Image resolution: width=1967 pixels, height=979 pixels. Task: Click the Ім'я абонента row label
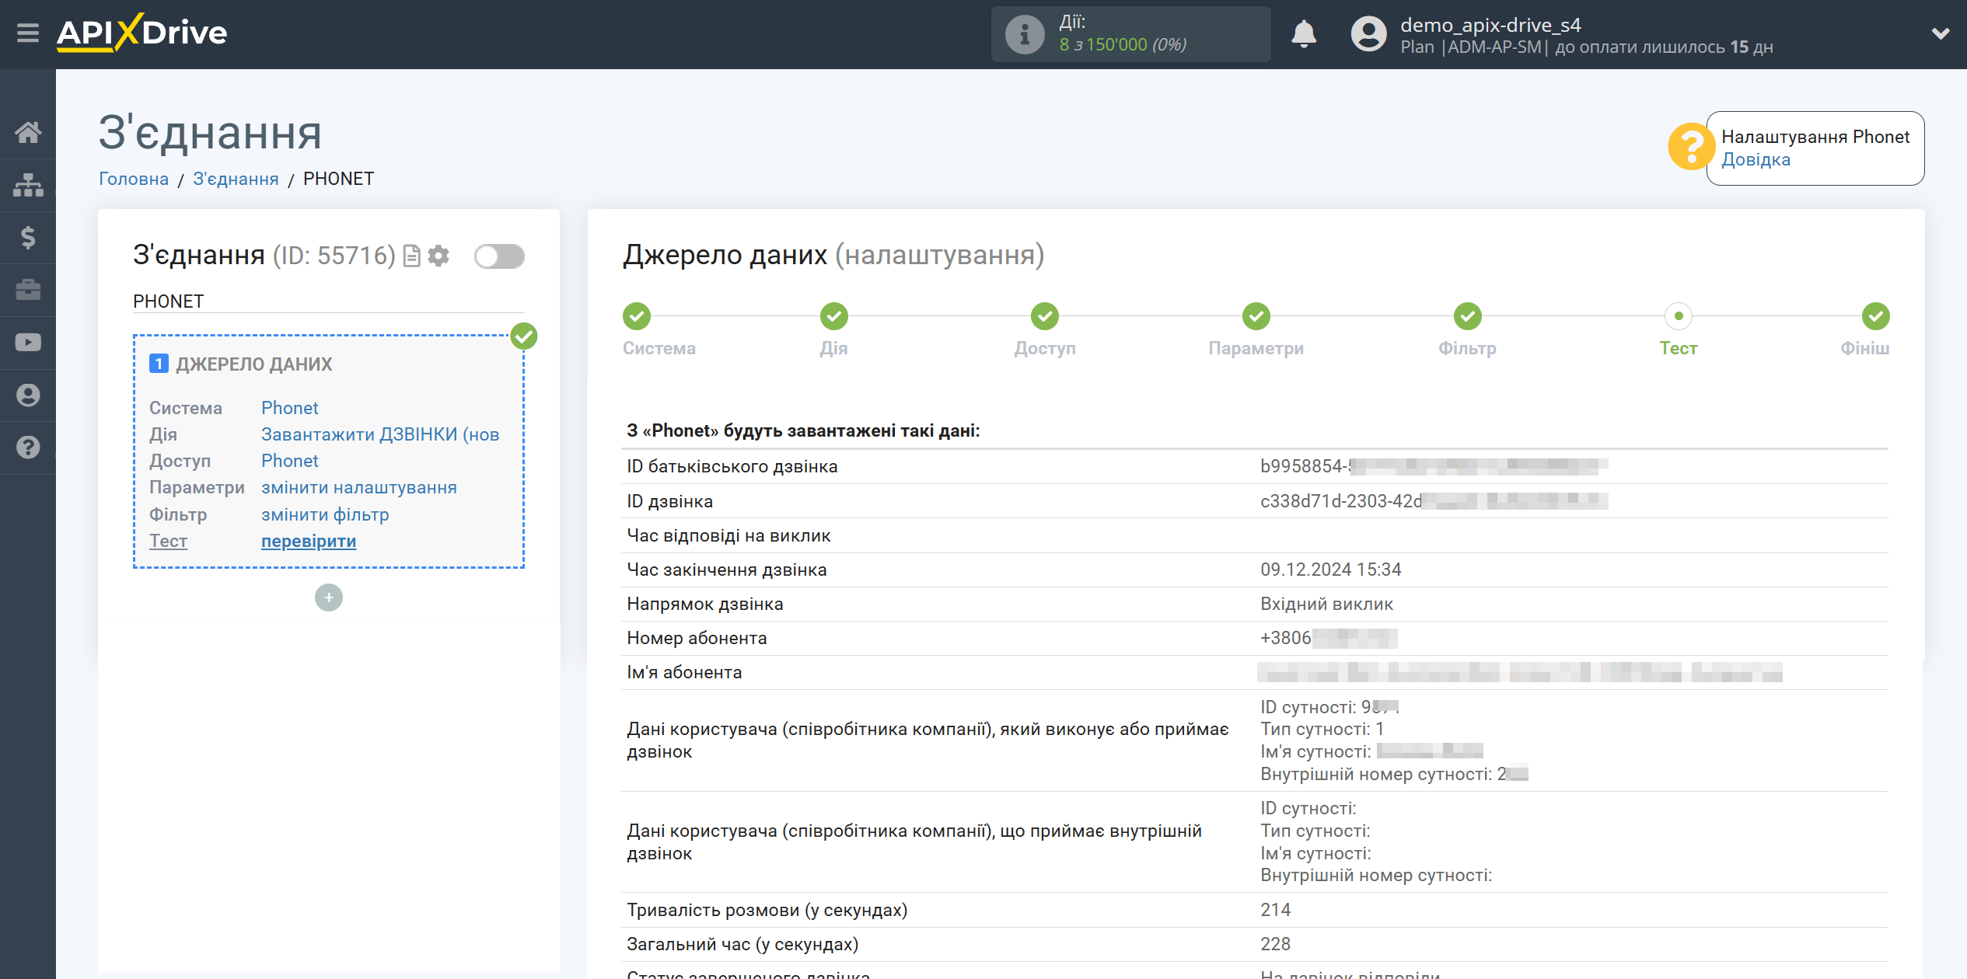(684, 672)
